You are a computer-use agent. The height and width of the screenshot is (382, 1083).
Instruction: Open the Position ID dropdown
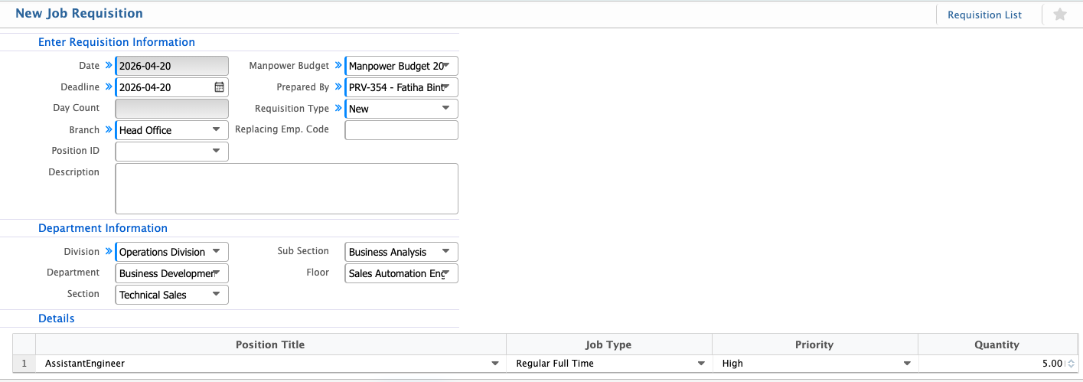click(171, 152)
